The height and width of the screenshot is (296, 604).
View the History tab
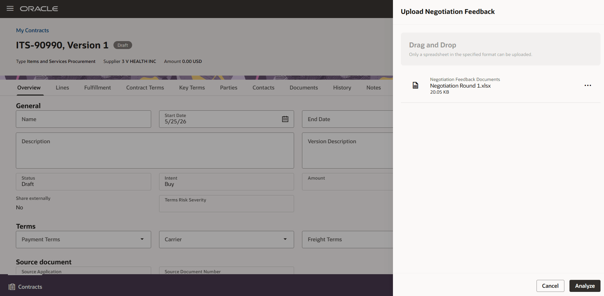342,88
